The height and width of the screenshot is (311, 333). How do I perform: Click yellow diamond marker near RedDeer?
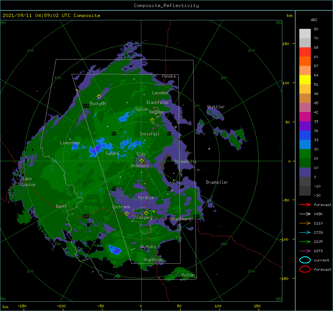[152, 120]
